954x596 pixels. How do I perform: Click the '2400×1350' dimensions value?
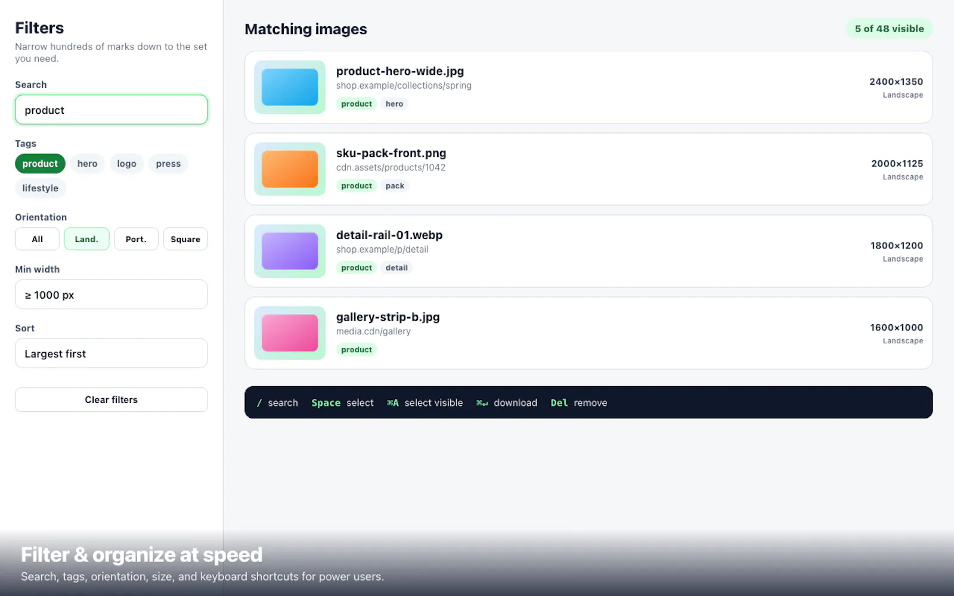point(896,82)
